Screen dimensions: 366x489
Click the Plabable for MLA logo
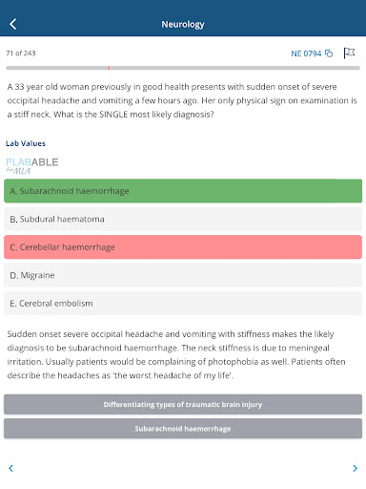tap(32, 166)
